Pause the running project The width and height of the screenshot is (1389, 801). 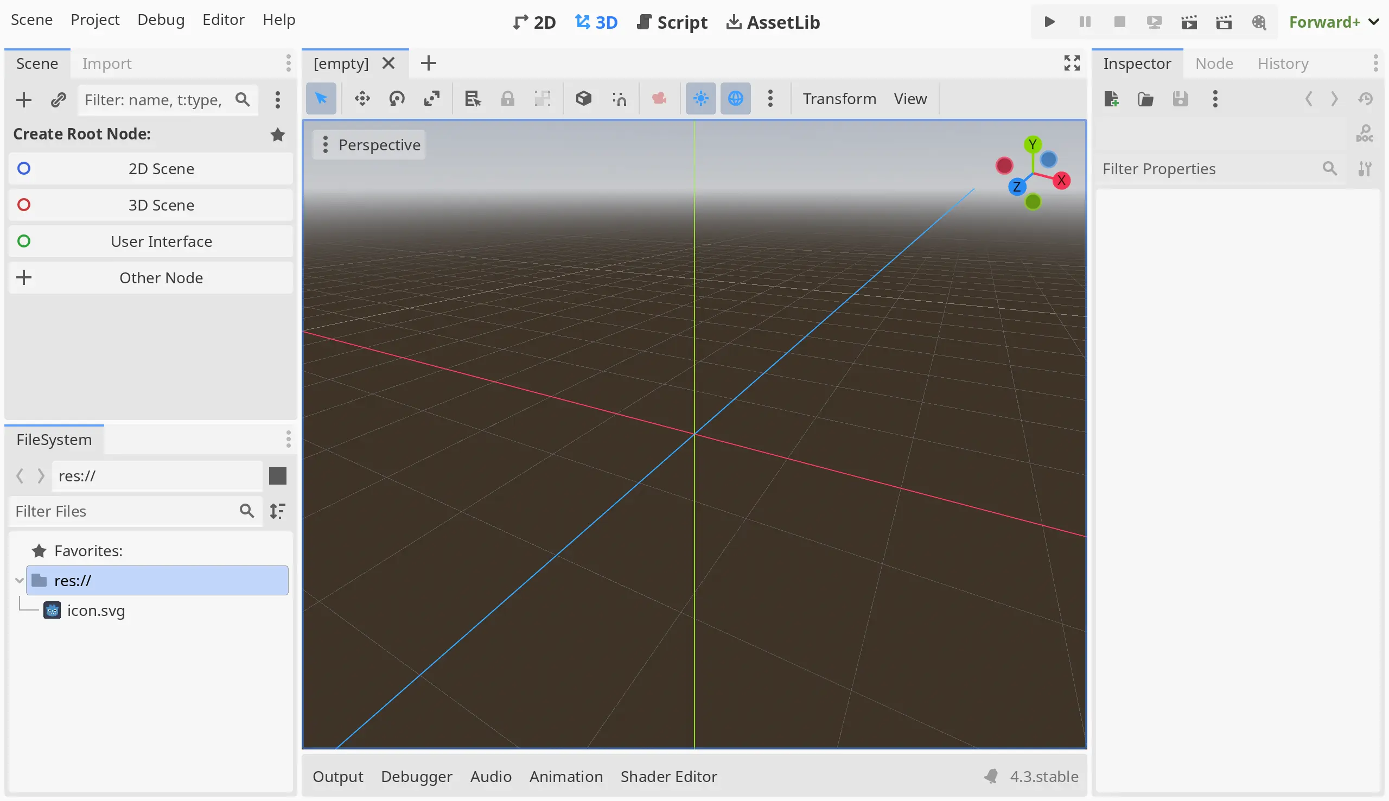click(x=1085, y=22)
